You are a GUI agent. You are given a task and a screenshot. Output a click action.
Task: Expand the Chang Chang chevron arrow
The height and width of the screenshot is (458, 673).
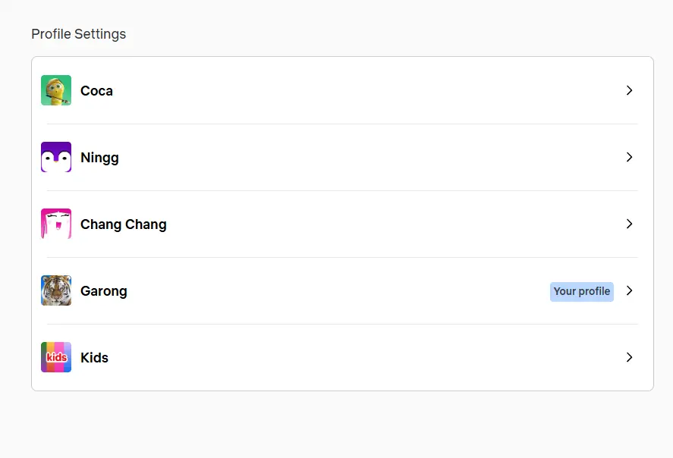(629, 224)
